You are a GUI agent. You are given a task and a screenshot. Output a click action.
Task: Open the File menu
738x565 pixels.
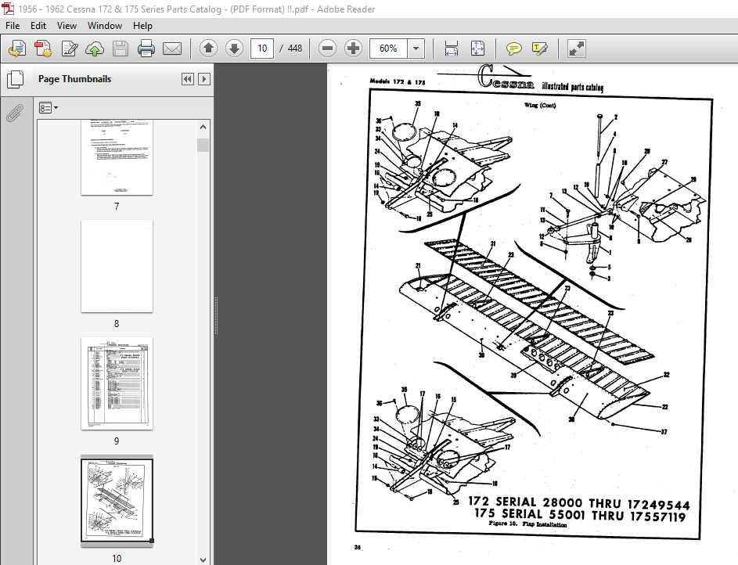pyautogui.click(x=13, y=25)
